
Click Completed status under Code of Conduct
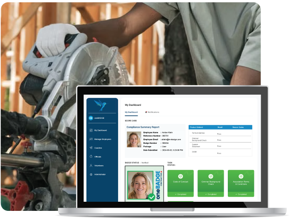[x=180, y=194]
